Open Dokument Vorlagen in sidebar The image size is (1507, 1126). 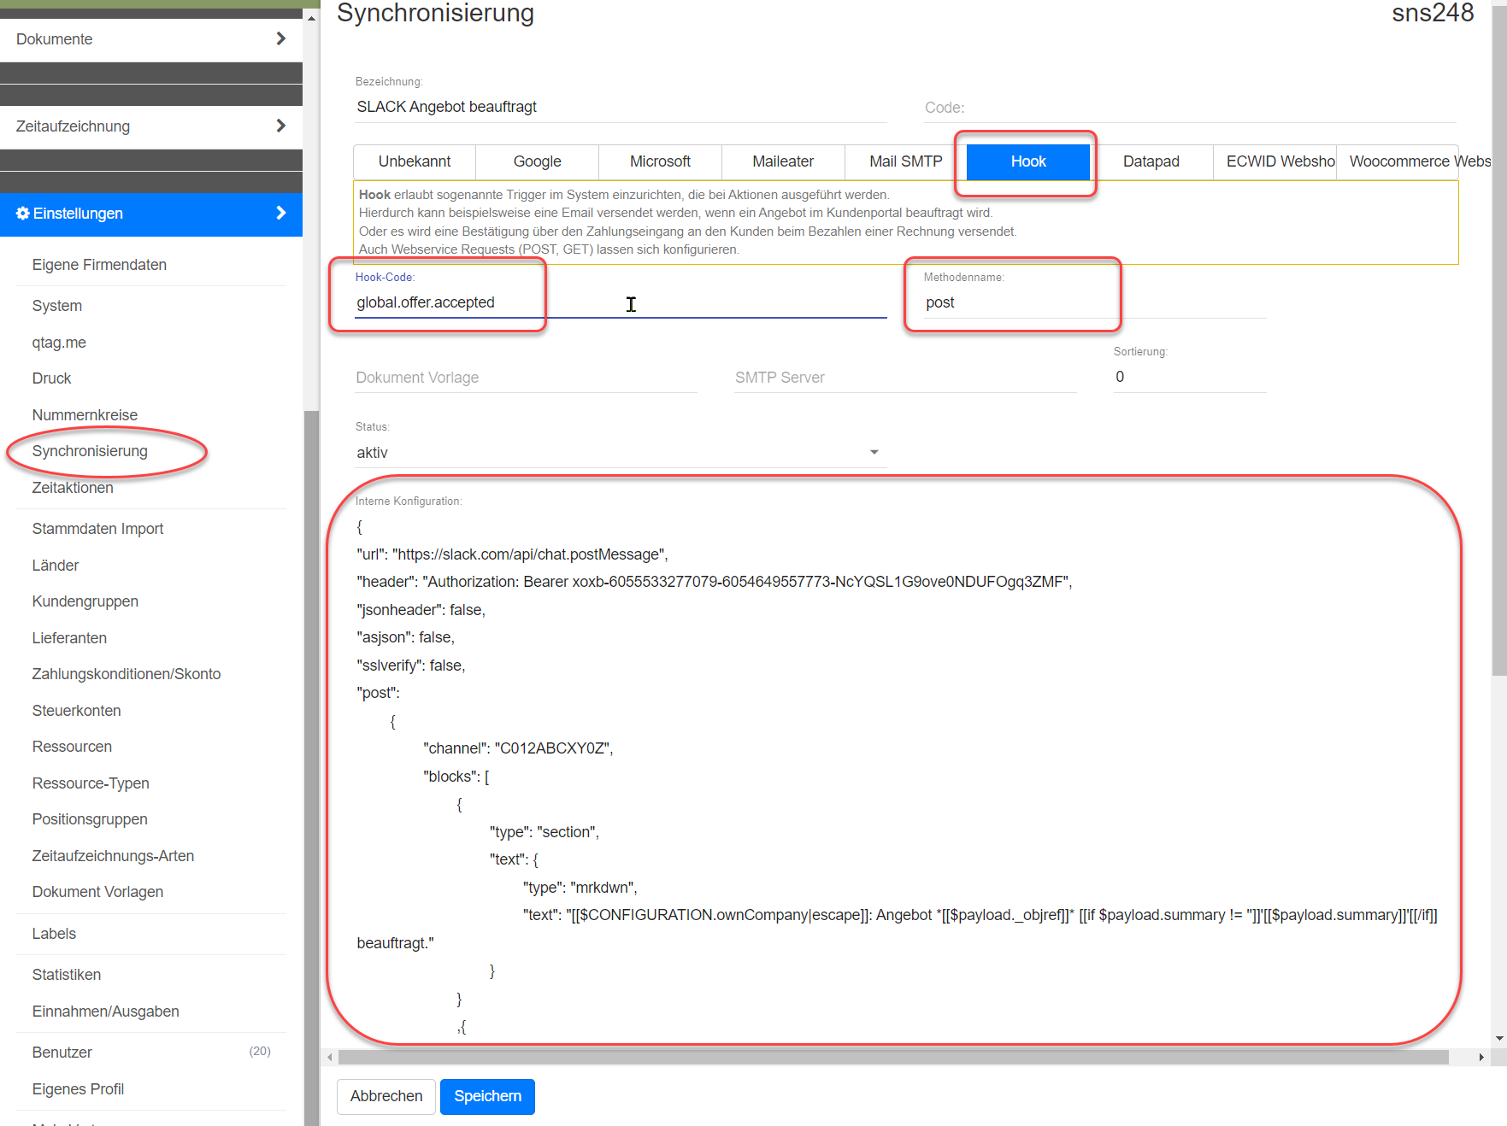tap(97, 892)
